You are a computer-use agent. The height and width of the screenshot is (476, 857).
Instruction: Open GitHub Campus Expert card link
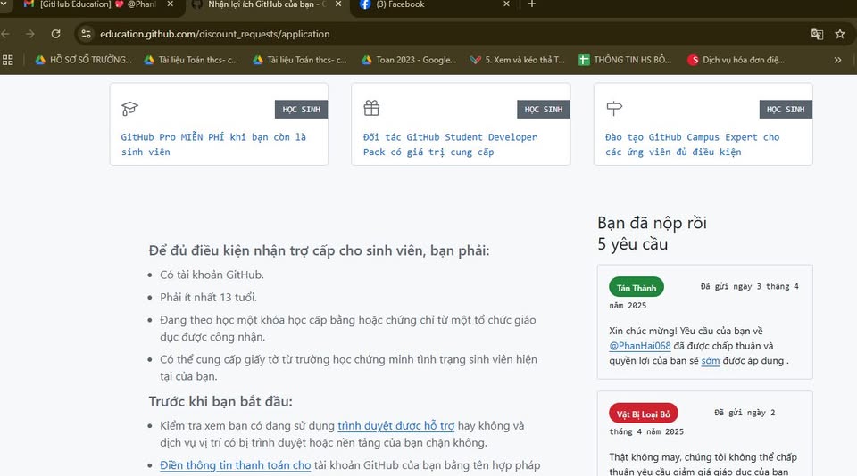point(693,144)
